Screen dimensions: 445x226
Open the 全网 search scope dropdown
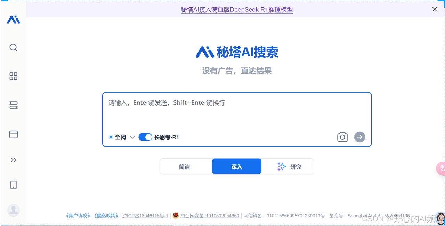122,137
